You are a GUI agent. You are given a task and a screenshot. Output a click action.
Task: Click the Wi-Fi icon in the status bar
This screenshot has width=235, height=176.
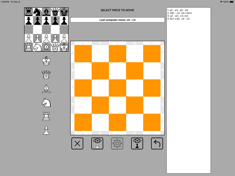[x=221, y=2]
